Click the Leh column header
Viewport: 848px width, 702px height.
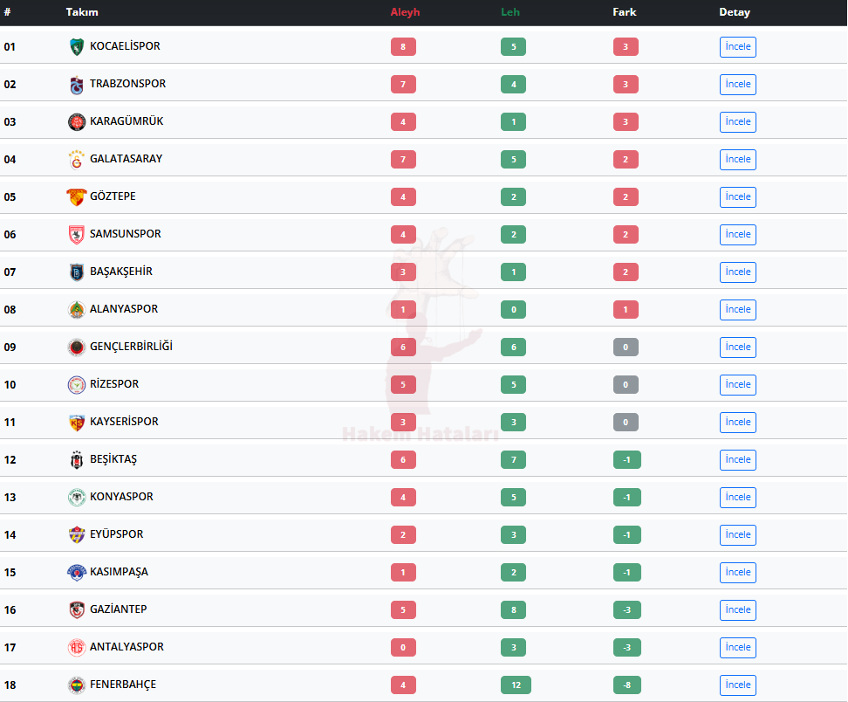tap(510, 12)
